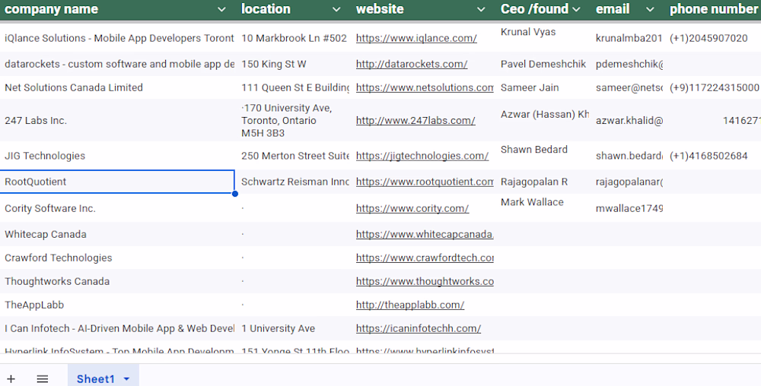Open the location column filter dropdown
Viewport: 761px width, 386px height.
click(x=336, y=9)
